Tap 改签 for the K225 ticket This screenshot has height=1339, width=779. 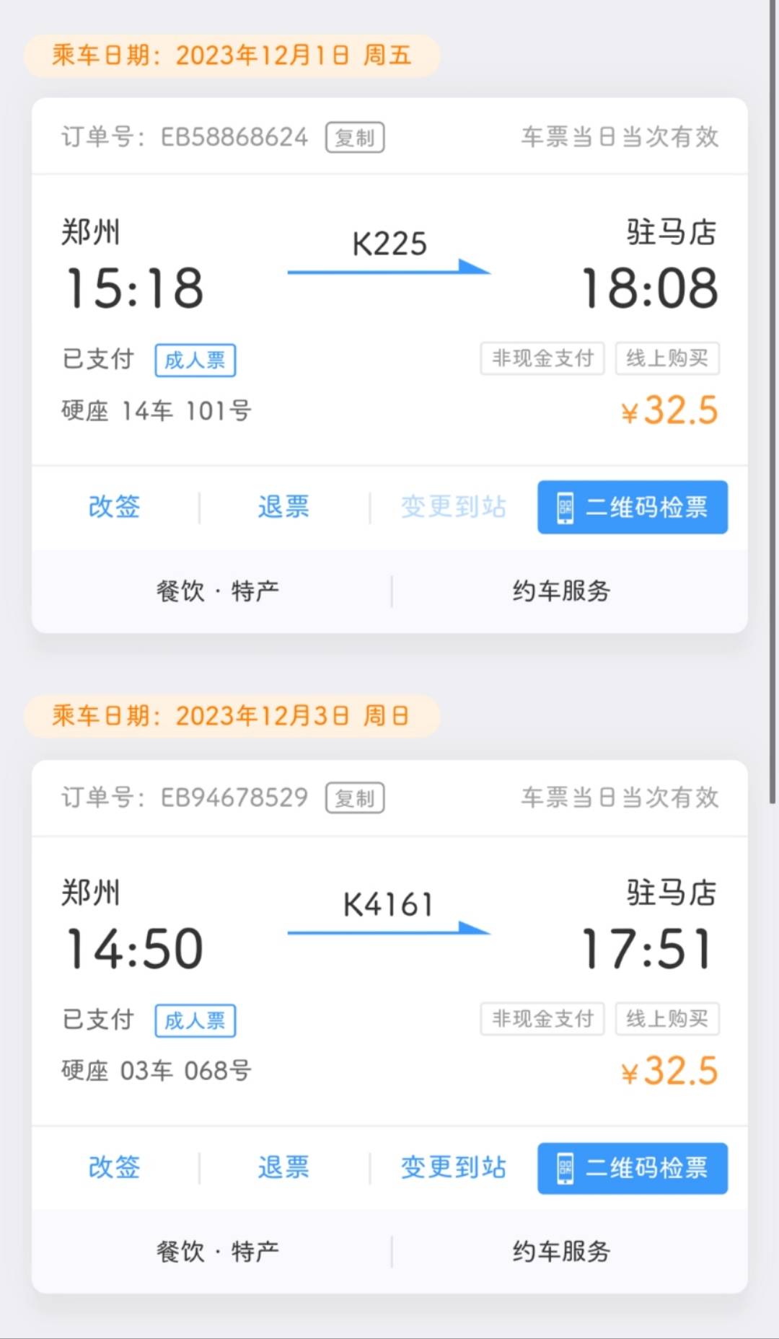[x=114, y=507]
